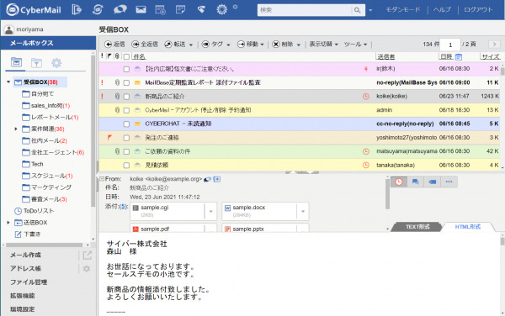Click the page number input field
The width and height of the screenshot is (505, 316).
tap(450, 45)
